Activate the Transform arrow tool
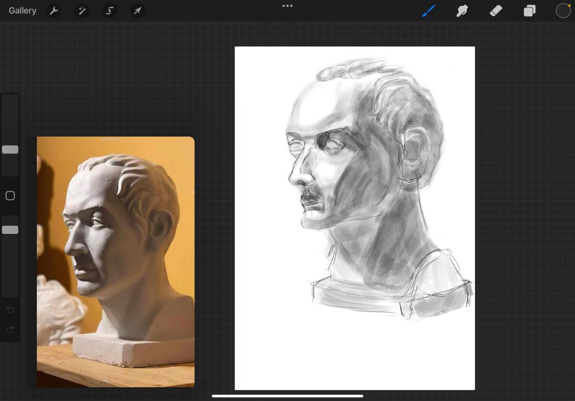575x401 pixels. pos(137,11)
